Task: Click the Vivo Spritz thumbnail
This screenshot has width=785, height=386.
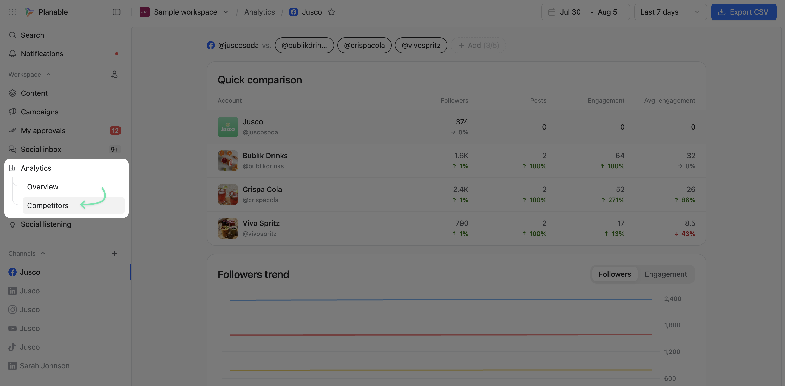Action: (228, 228)
